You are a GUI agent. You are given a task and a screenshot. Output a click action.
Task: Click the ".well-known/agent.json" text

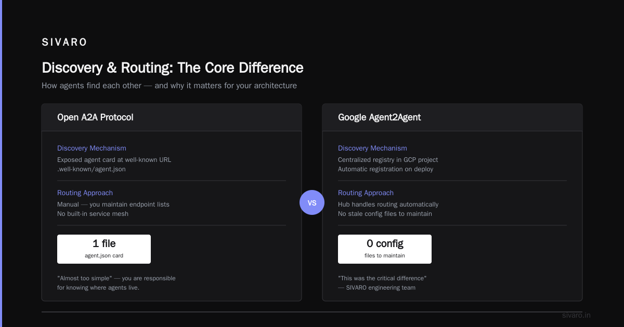click(x=92, y=169)
